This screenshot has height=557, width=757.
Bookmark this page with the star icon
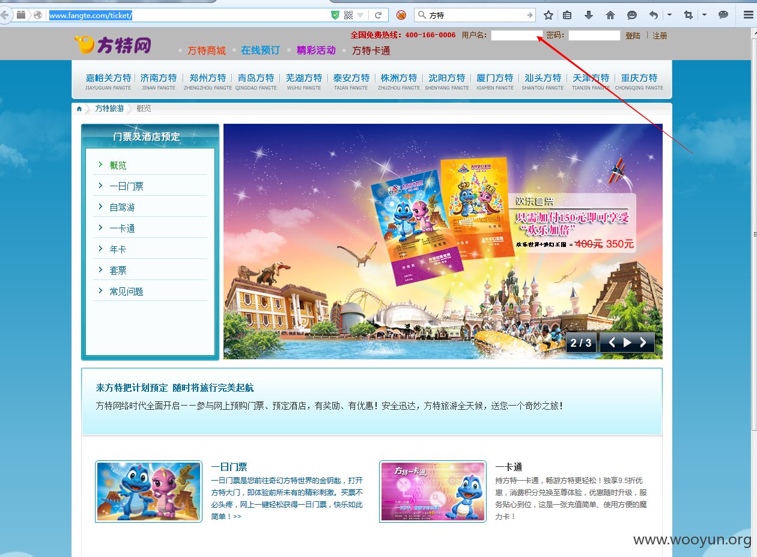[x=548, y=15]
